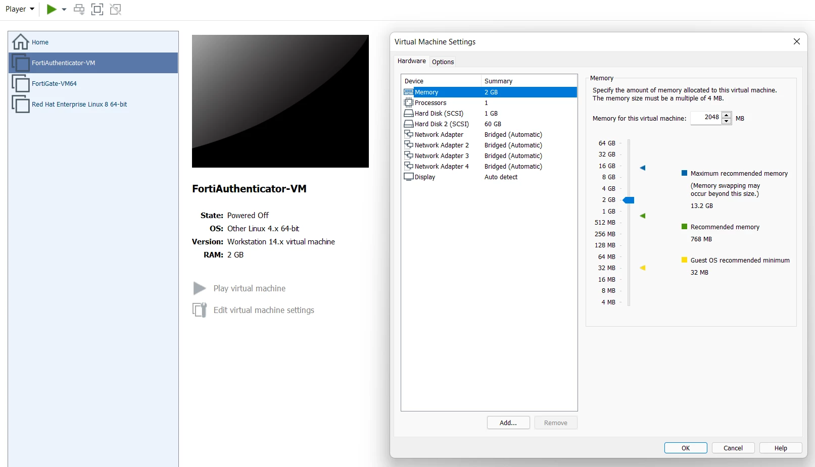
Task: Select Hard Disk (SCSI) device
Action: [x=489, y=114]
